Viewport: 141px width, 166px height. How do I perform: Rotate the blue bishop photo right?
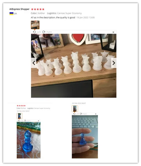click(27, 121)
